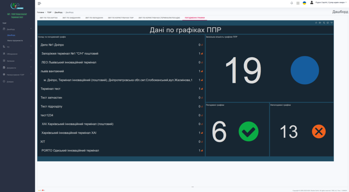The image size is (349, 192).
Task: Click the Ukrainian flag language icon
Action: tap(304, 3)
